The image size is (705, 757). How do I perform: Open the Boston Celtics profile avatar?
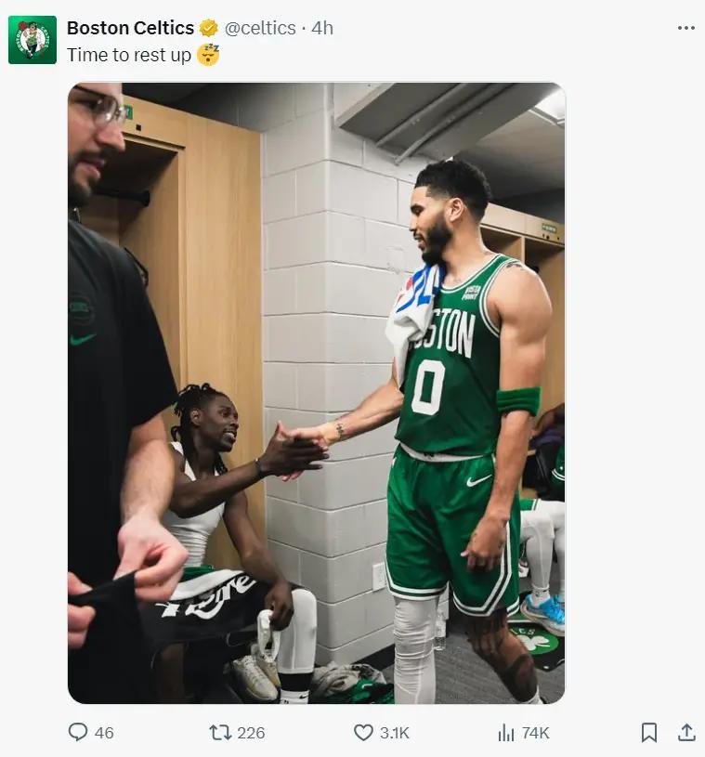(33, 40)
